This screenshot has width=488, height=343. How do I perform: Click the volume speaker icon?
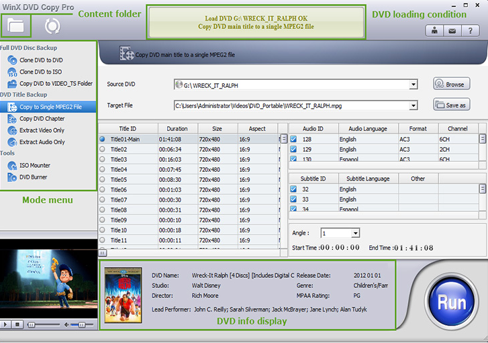[x=66, y=325]
